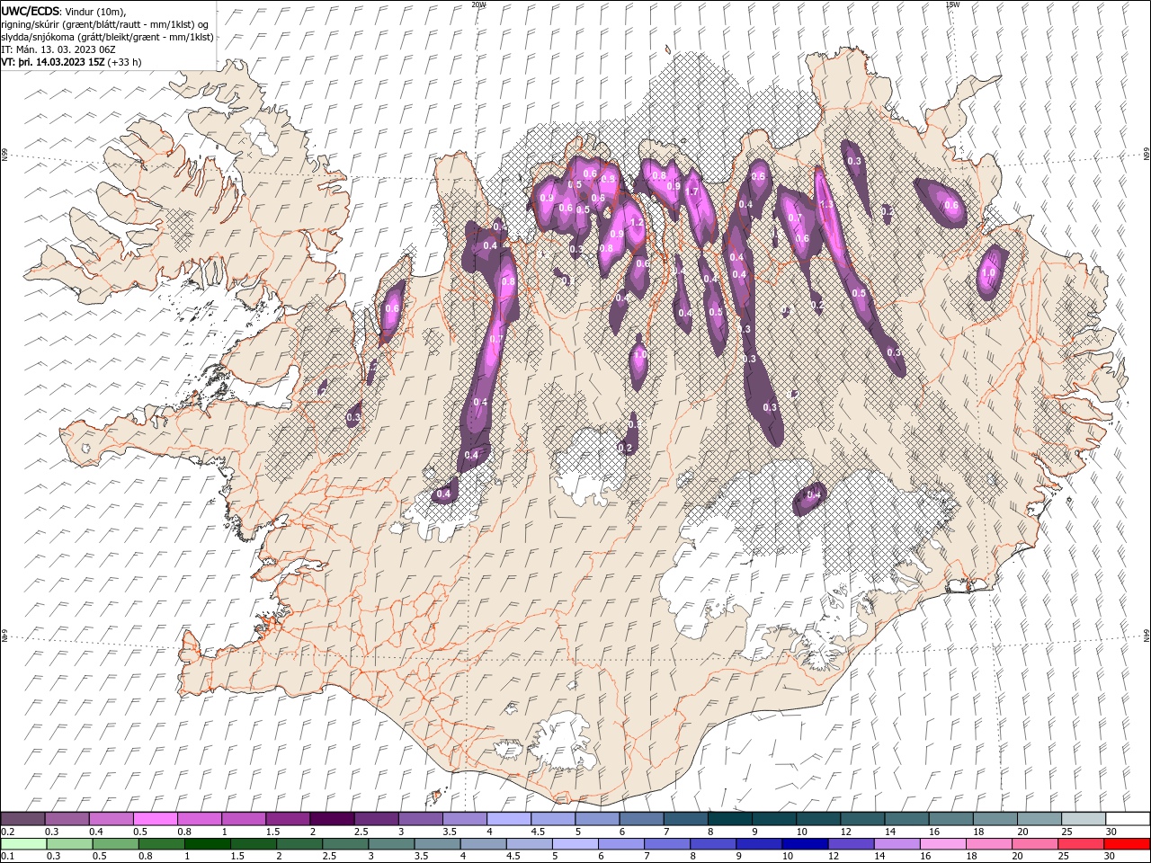
Task: Pick the white swatch after 30 in snow legend
Action: [1128, 819]
